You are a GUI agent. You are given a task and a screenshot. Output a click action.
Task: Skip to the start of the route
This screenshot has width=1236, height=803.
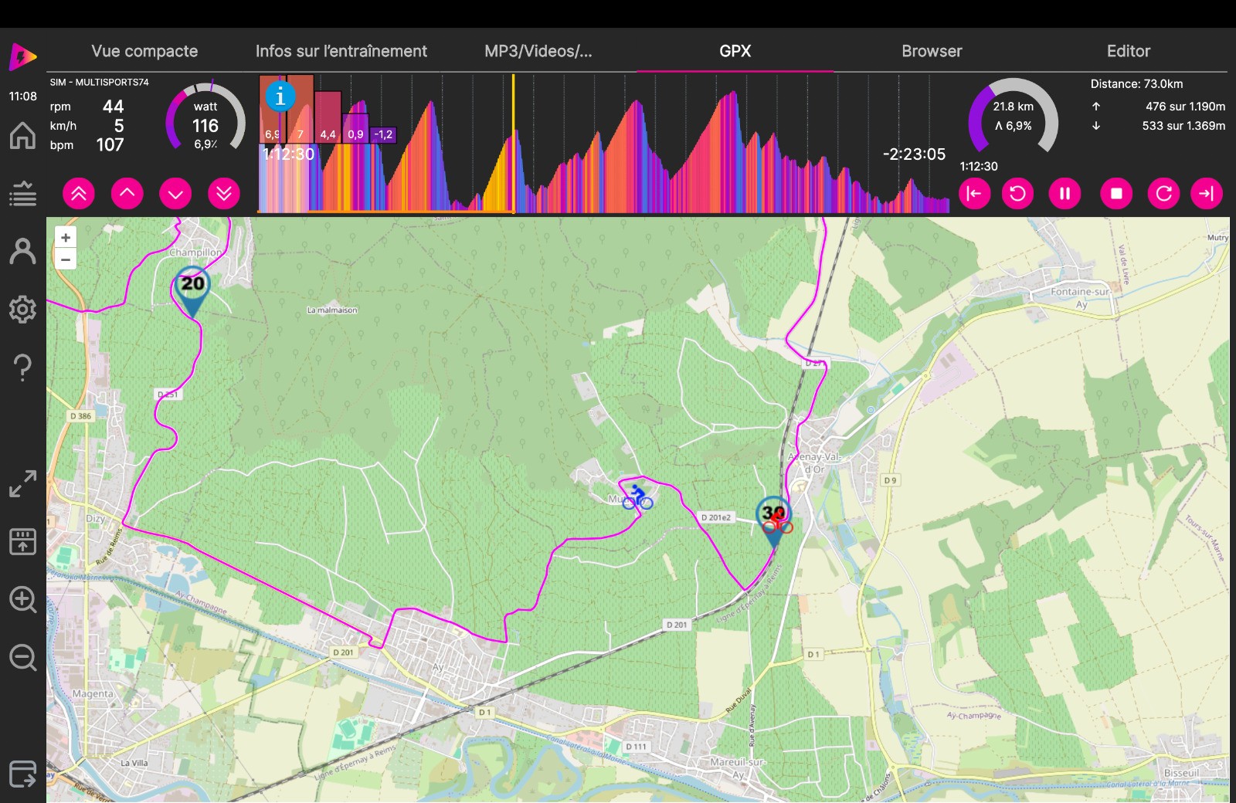pyautogui.click(x=974, y=193)
